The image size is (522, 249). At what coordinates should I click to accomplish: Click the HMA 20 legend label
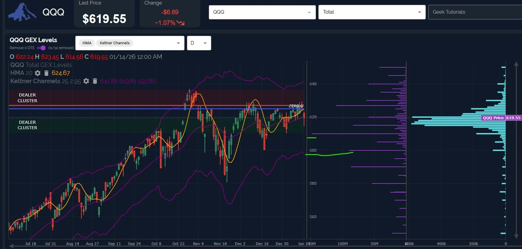(x=21, y=73)
